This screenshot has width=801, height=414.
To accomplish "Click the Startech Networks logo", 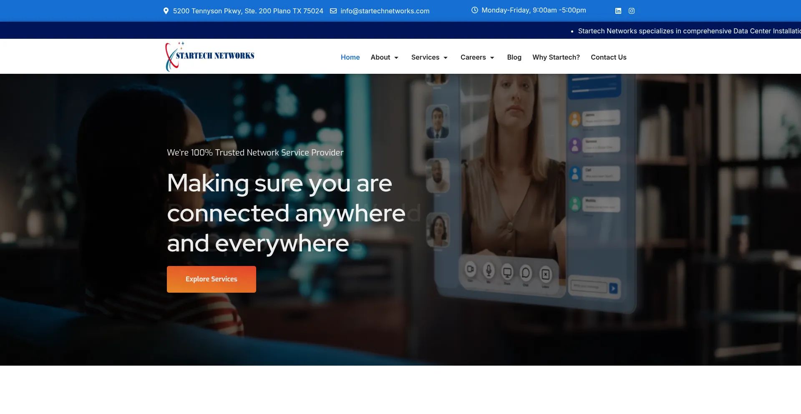I will coord(209,56).
